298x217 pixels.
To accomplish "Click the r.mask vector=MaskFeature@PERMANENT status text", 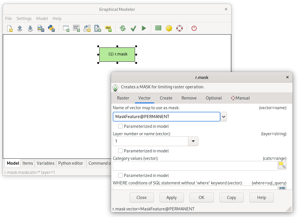I will (153, 209).
